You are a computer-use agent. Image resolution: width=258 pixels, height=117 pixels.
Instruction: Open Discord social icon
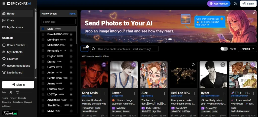4,92
